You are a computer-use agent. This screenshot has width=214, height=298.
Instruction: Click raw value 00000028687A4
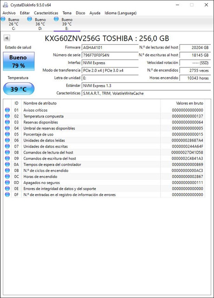tap(187, 140)
